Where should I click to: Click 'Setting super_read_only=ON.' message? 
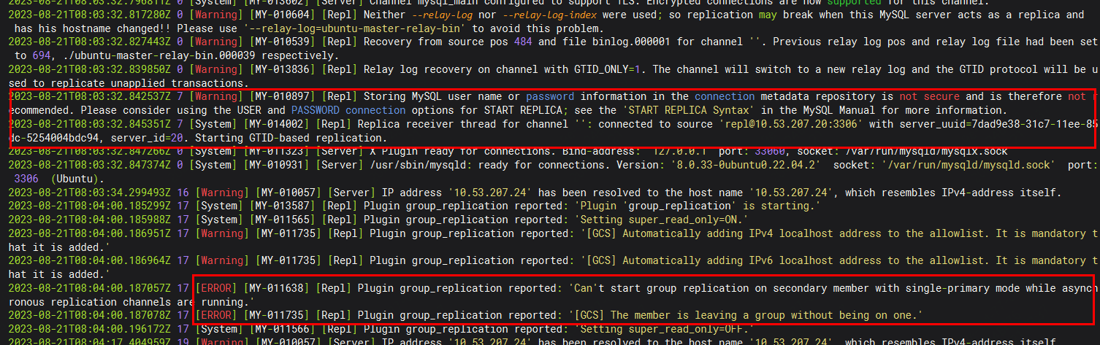662,220
